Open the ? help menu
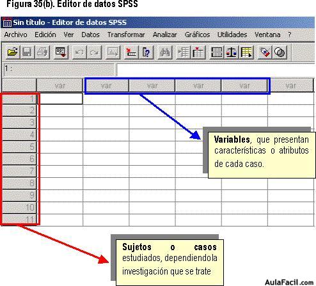 point(289,35)
